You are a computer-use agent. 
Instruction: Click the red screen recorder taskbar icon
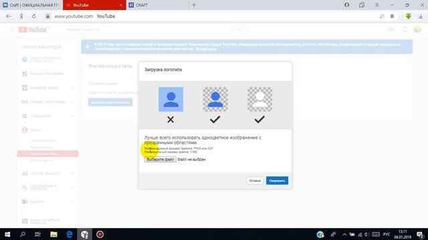[100, 234]
